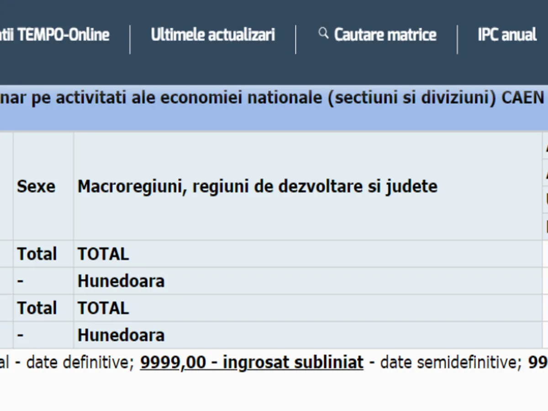Select the TOTAL region cell in first data row
The height and width of the screenshot is (411, 548).
(x=103, y=254)
